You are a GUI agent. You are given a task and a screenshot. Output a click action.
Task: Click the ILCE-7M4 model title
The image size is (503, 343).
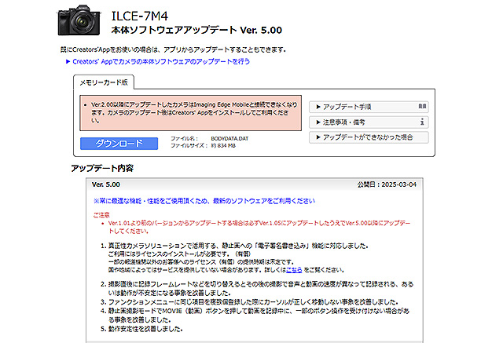[140, 16]
